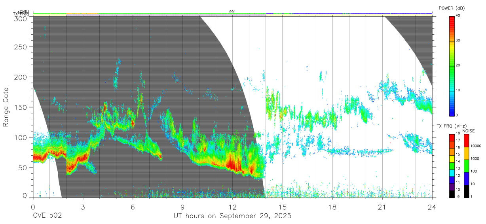Select the green swatch in NOISE legend

466,166
